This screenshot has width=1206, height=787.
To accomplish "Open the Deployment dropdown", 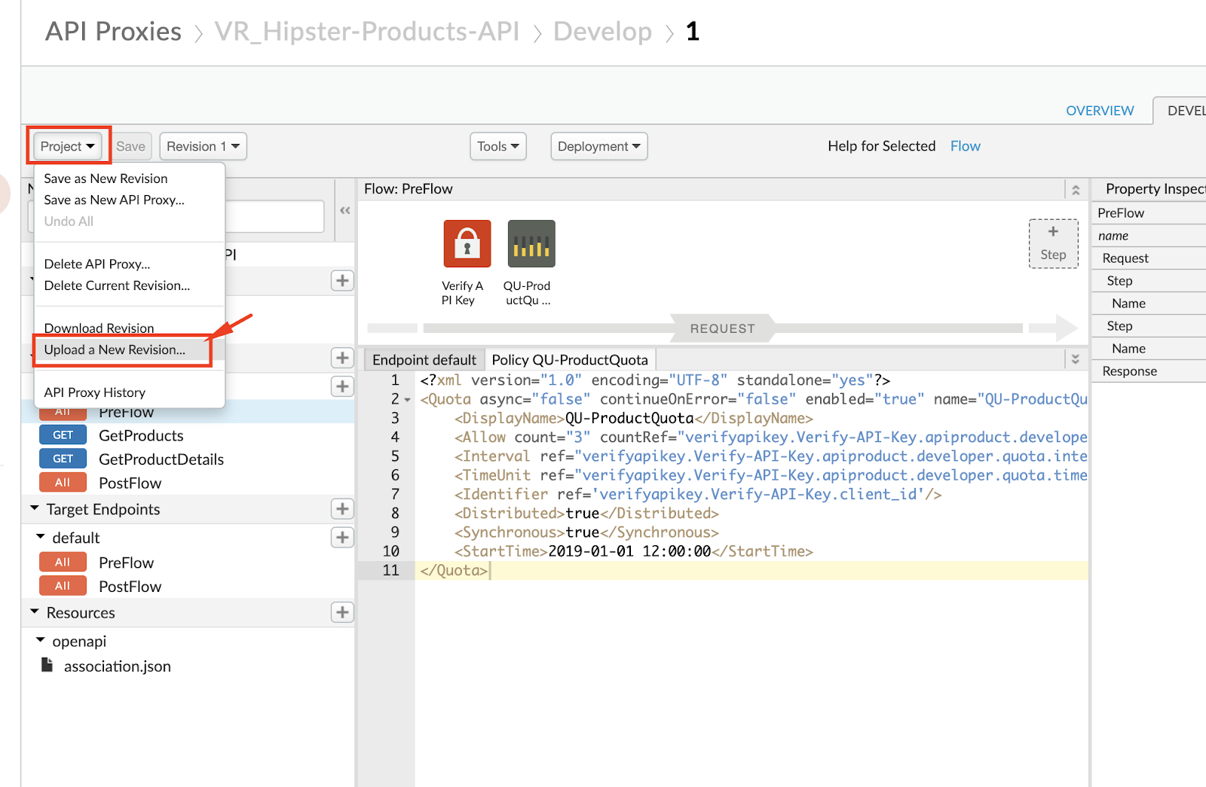I will (x=599, y=146).
